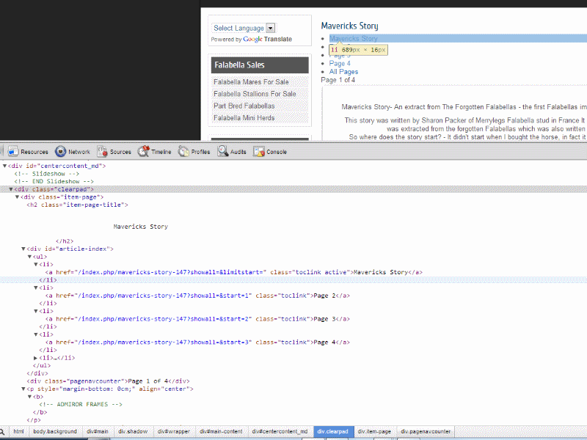Click the highlighted Mavericks Story link

pyautogui.click(x=354, y=39)
